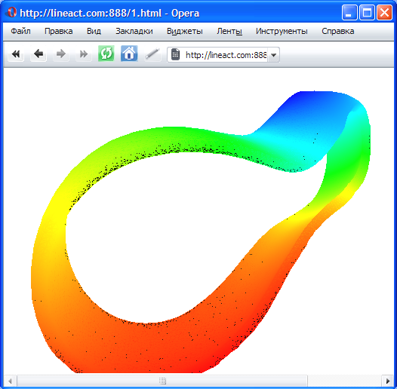Go back using the Back arrow
This screenshot has height=389, width=397.
[x=38, y=54]
